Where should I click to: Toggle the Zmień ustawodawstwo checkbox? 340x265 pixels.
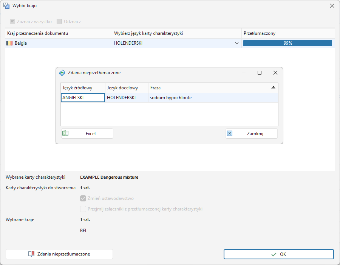pos(83,198)
